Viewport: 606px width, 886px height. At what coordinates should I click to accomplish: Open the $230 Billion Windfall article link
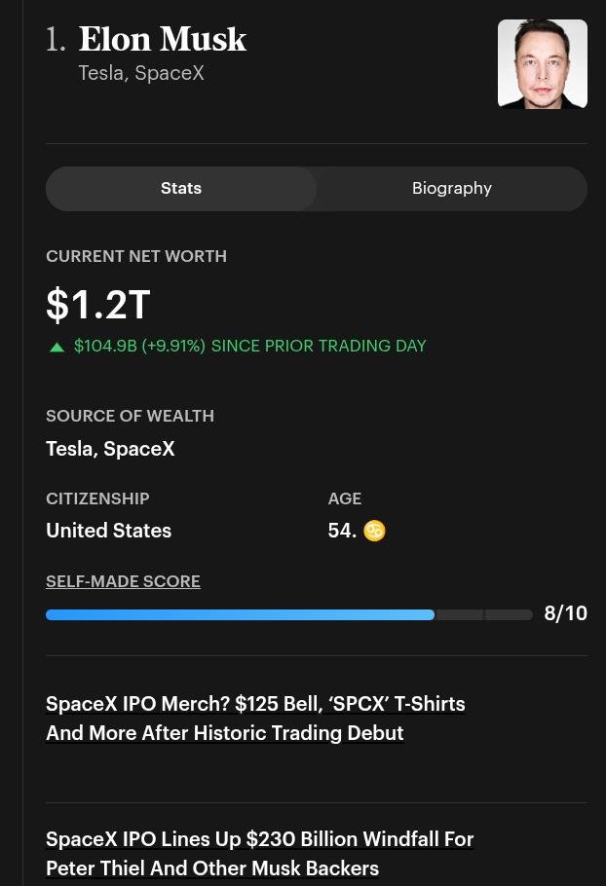click(259, 853)
